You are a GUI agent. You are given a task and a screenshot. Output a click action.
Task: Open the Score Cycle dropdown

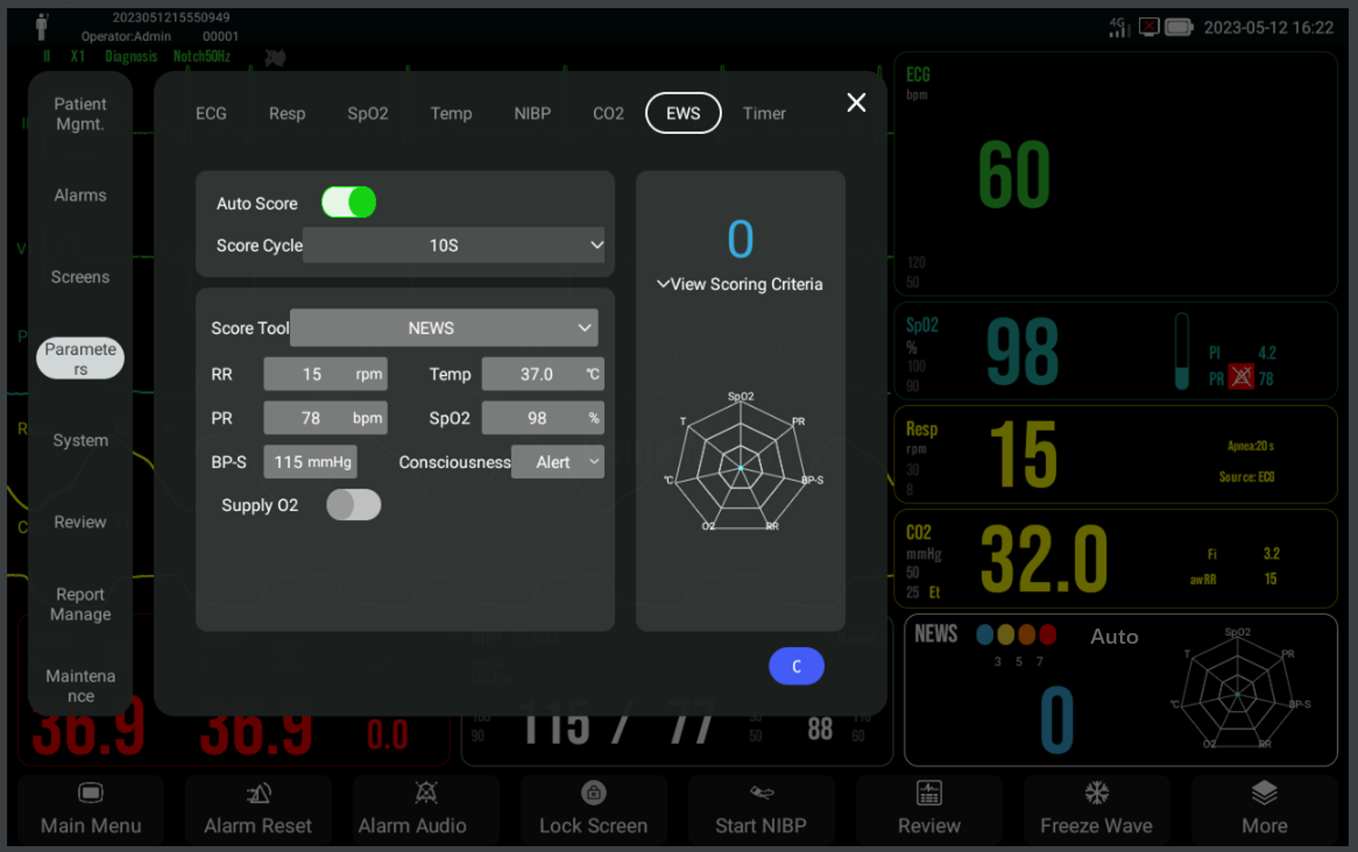coord(453,245)
